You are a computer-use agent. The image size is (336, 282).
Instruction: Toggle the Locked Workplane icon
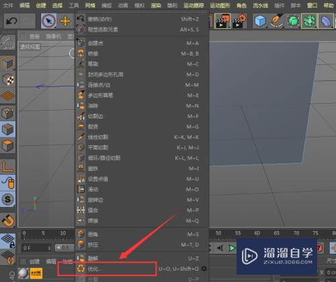[x=8, y=241]
